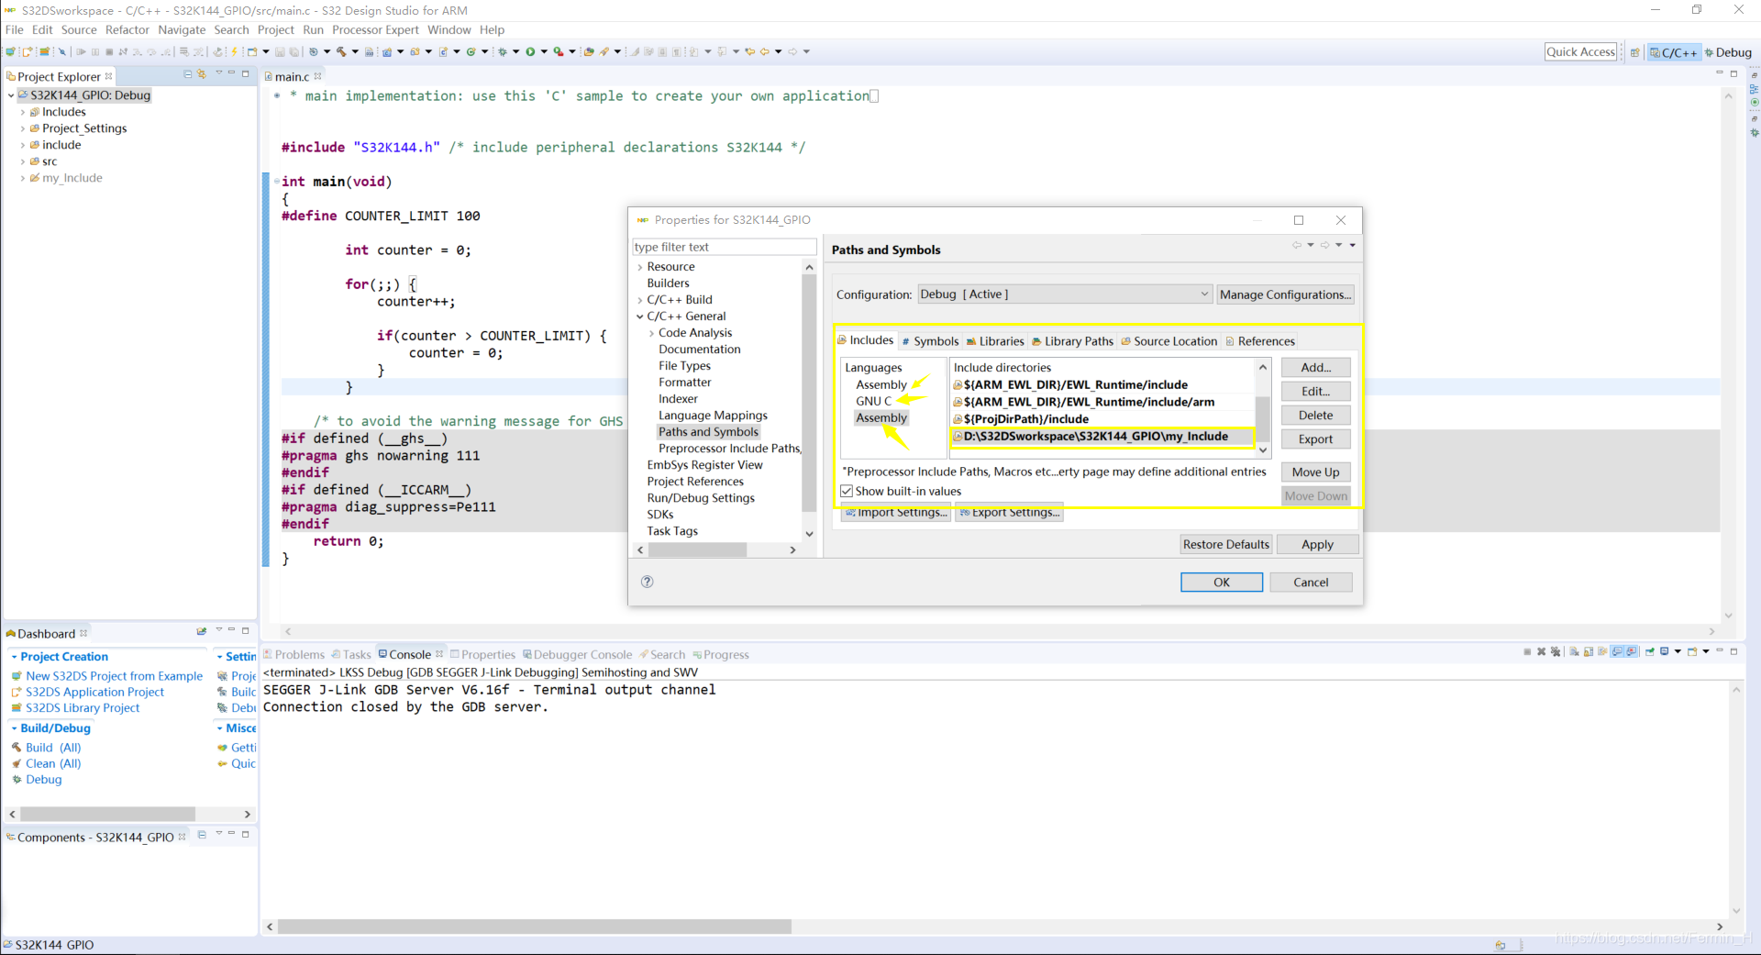1761x955 pixels.
Task: Click the Debug bug icon in main toolbar
Action: [503, 51]
